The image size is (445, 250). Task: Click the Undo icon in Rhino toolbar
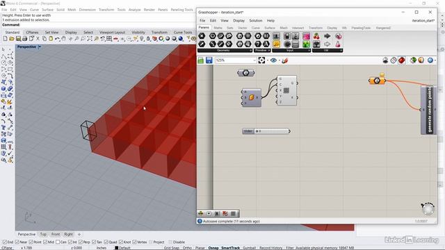[x=57, y=39]
